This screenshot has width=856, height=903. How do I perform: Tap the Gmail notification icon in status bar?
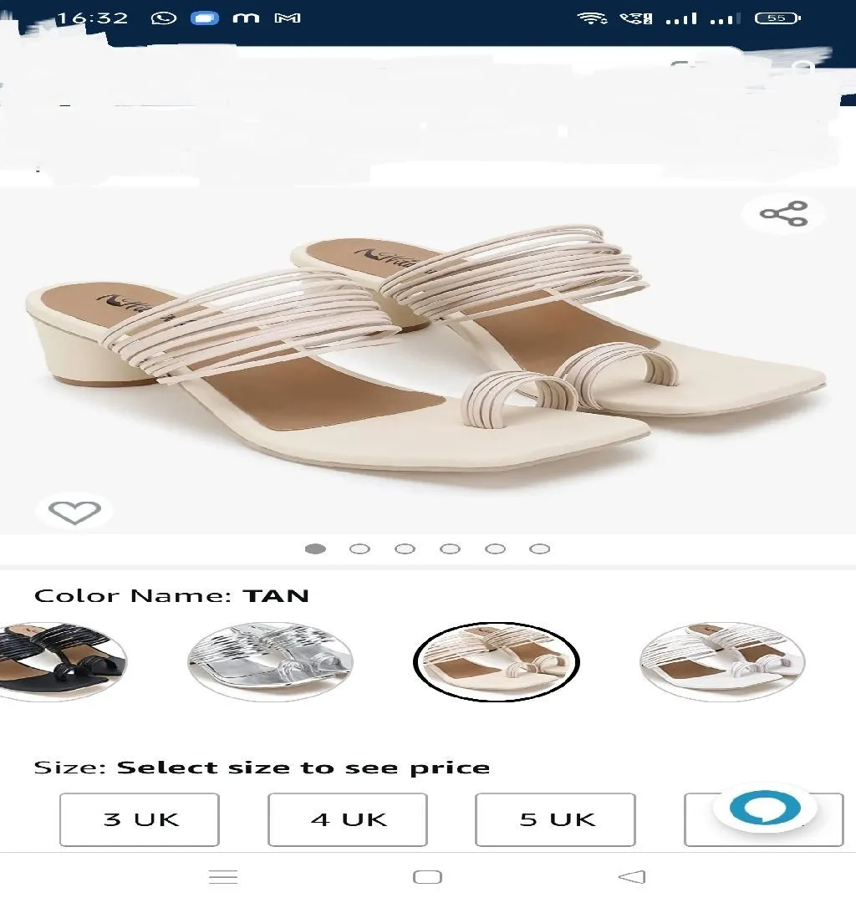click(x=288, y=18)
